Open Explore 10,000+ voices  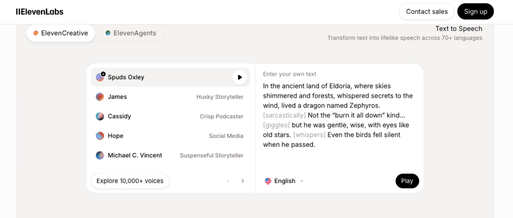(130, 181)
